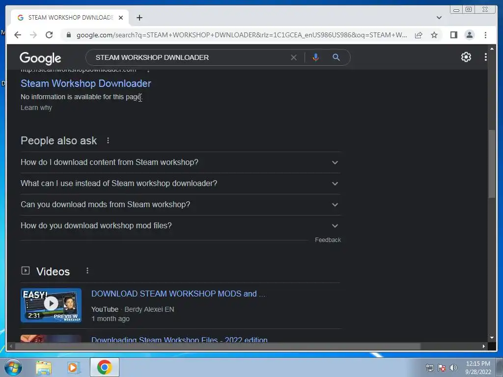Screen dimensions: 503x377
Task: Open the Windows Start menu
Action: (13, 367)
